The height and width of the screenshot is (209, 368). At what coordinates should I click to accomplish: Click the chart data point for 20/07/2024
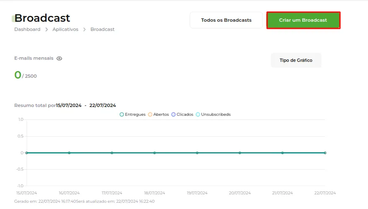[x=240, y=153]
